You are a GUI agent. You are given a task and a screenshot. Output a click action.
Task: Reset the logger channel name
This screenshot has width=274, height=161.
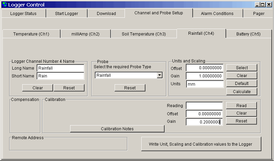pos(69,88)
